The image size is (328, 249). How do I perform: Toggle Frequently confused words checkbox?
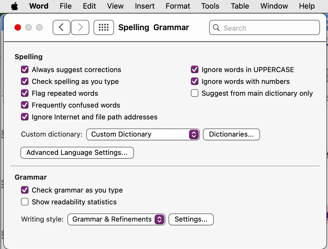pos(25,105)
